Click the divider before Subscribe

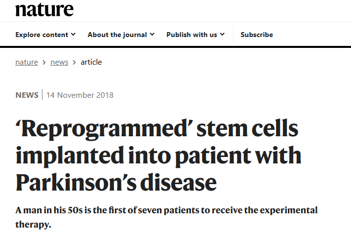point(233,35)
